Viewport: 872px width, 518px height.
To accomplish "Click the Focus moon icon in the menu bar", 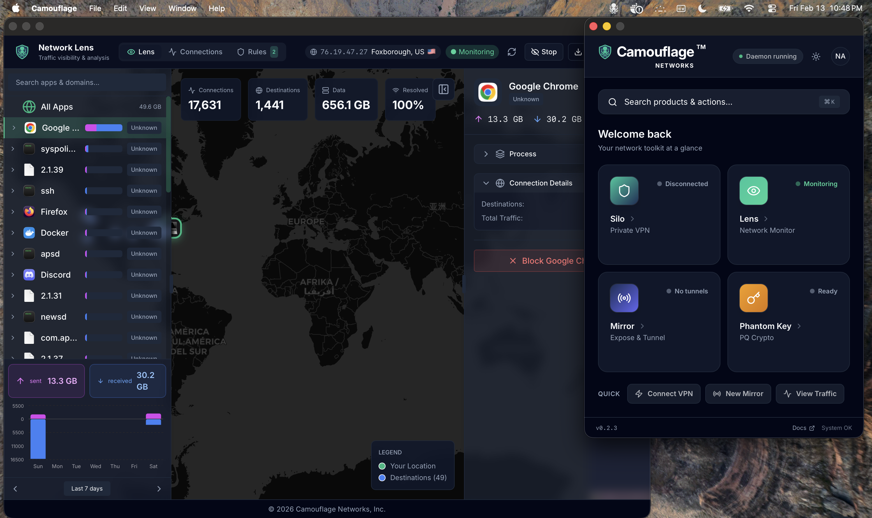I will click(702, 8).
